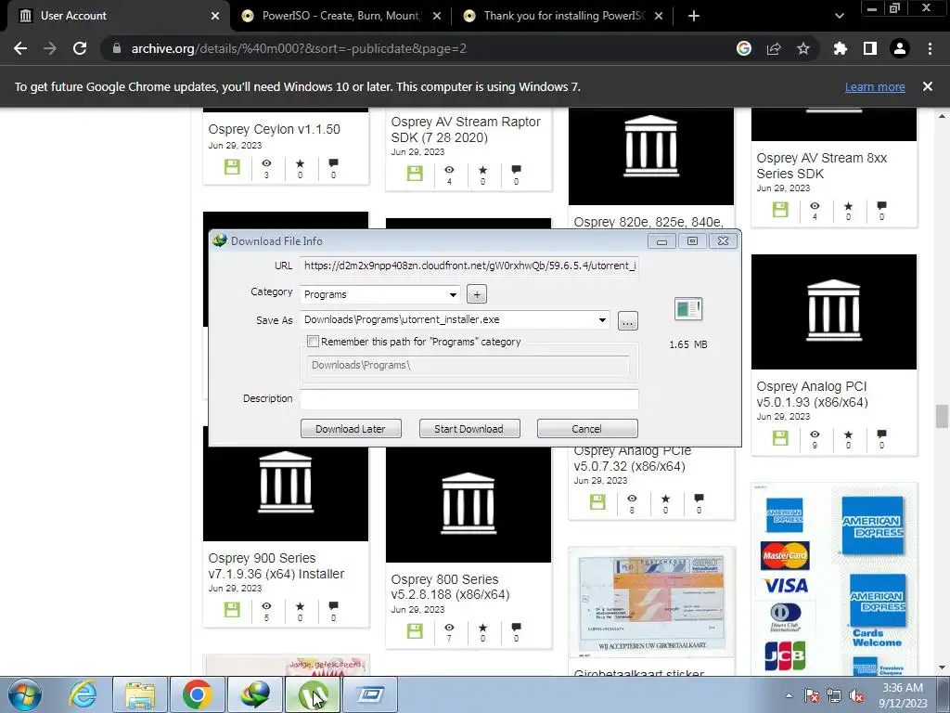Click favorites star under Osprey Ceylon
The width and height of the screenshot is (950, 713).
click(x=300, y=163)
